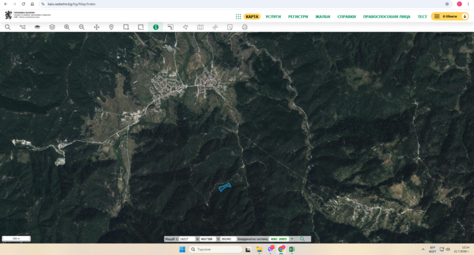Click the cadastre agency logo
The image size is (474, 255).
pos(27,15)
